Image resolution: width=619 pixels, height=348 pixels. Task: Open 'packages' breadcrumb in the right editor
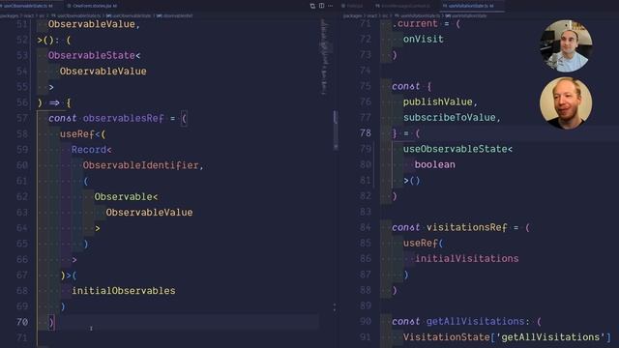click(x=352, y=15)
